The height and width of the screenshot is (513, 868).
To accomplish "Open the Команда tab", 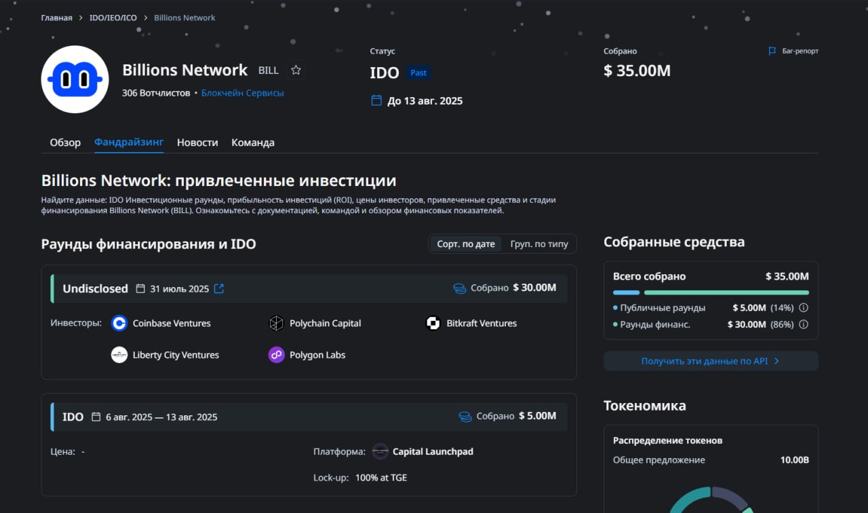I will pyautogui.click(x=253, y=142).
